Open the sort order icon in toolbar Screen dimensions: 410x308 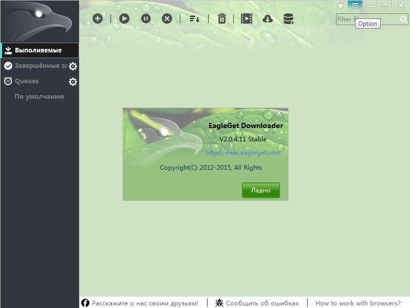194,19
